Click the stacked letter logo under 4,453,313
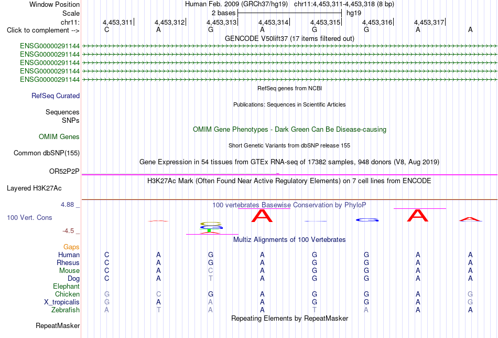 (x=211, y=228)
